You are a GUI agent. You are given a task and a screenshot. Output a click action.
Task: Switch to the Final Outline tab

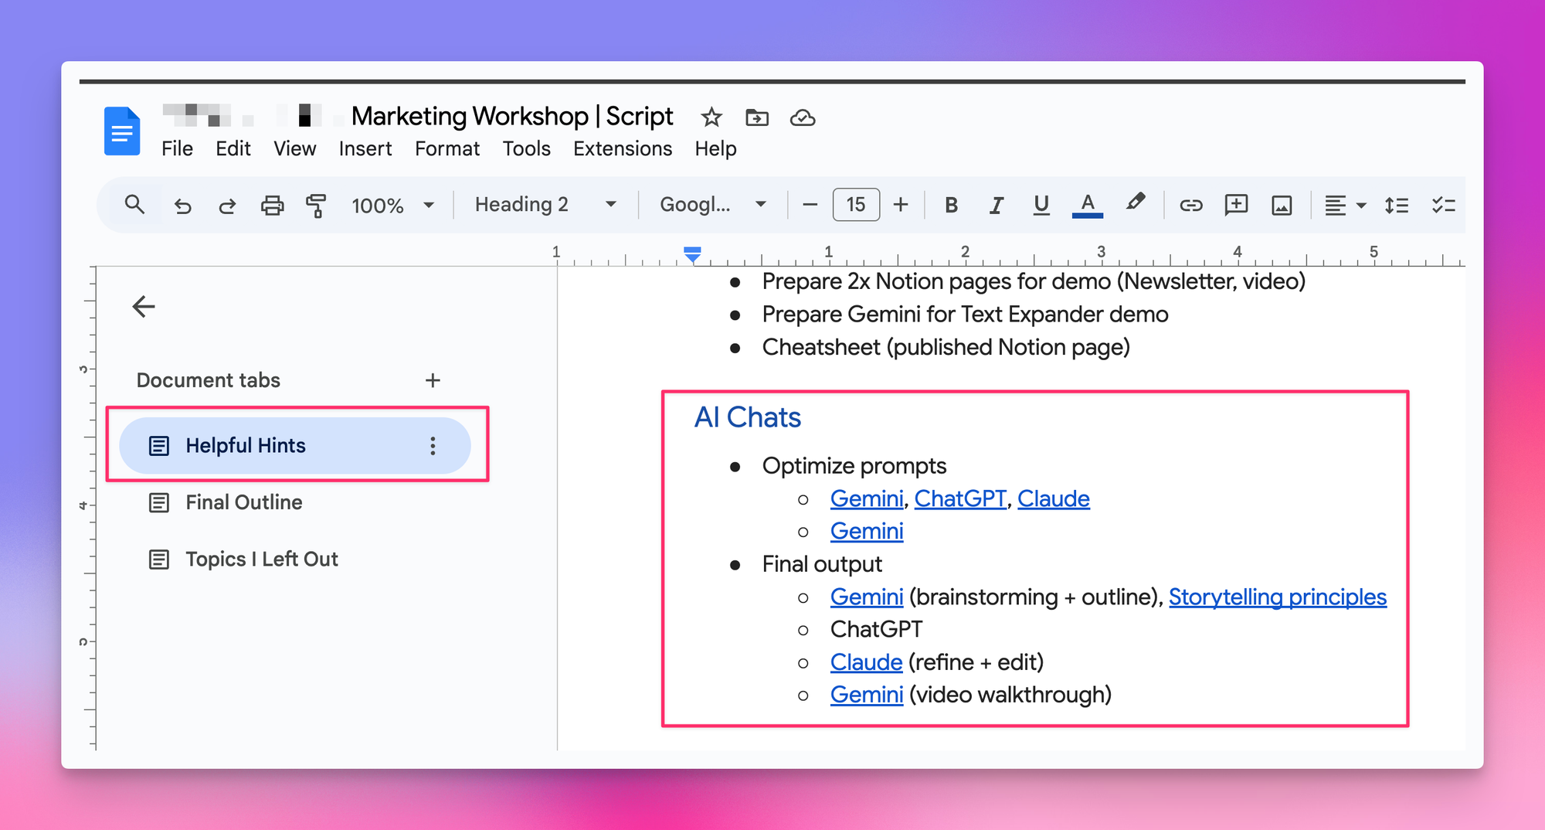[243, 502]
